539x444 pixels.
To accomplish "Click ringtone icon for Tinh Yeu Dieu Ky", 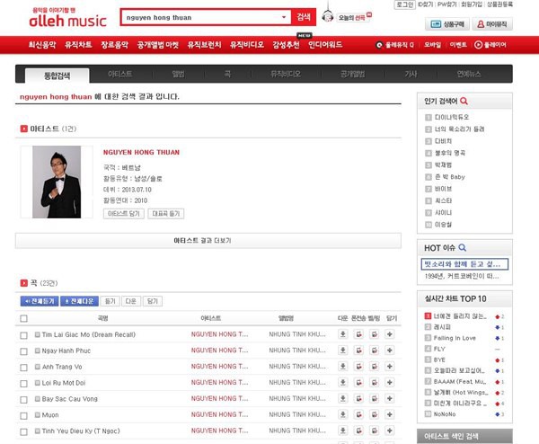I will (x=358, y=431).
